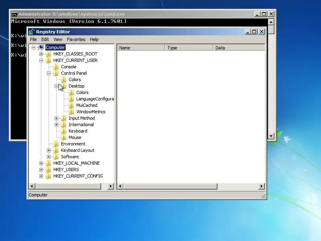This screenshot has width=321, height=241.
Task: Click the Software folder icon
Action: pyautogui.click(x=56, y=157)
